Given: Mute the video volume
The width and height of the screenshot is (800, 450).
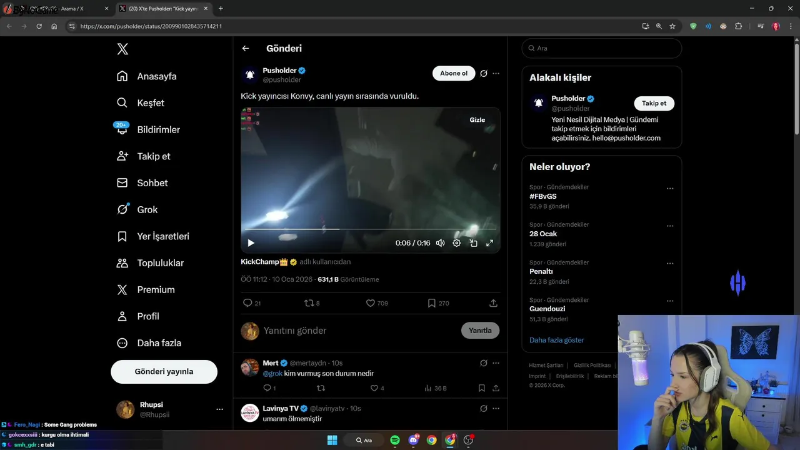Looking at the screenshot, I should click(x=440, y=243).
